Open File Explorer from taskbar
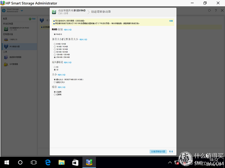 pyautogui.click(x=61, y=162)
